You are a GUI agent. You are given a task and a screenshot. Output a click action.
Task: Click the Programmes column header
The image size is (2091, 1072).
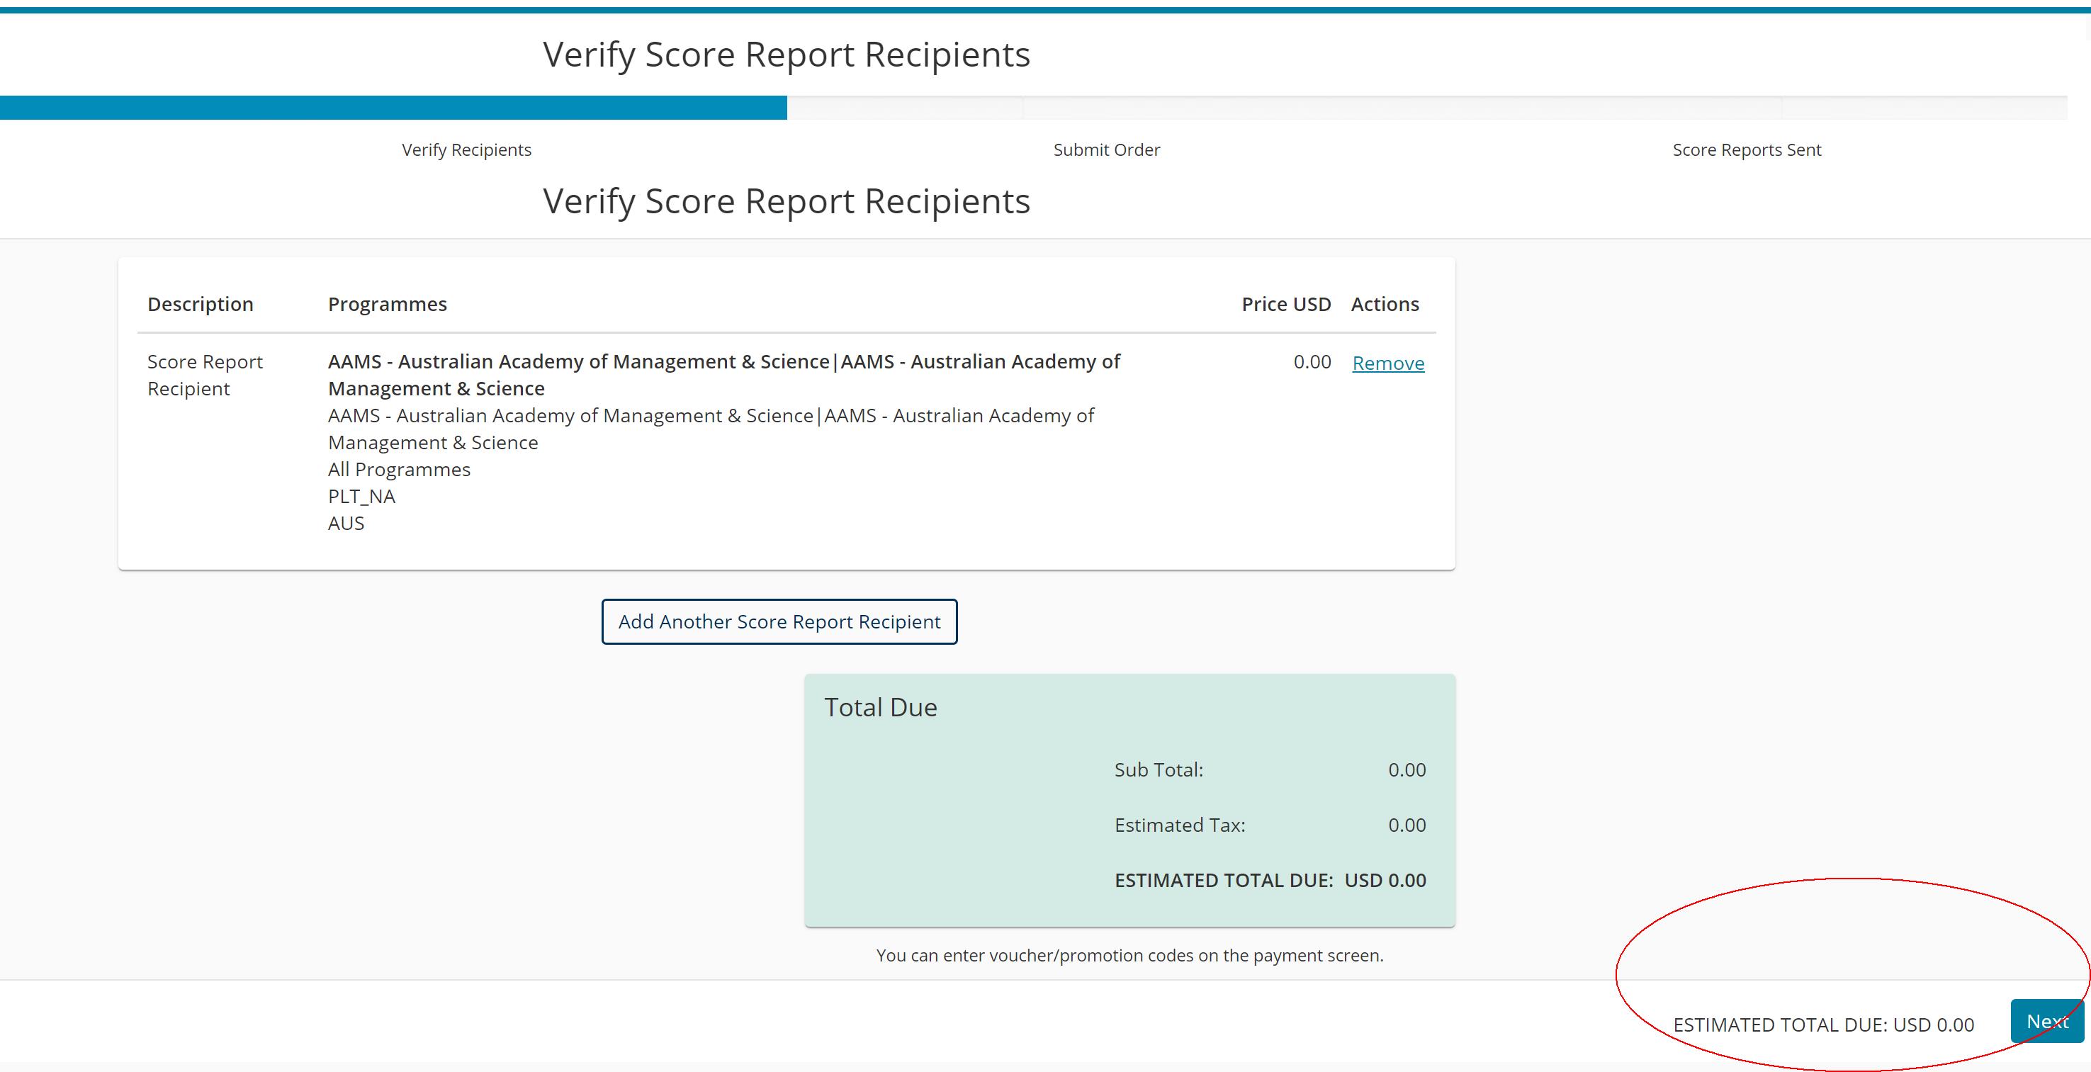pos(387,305)
